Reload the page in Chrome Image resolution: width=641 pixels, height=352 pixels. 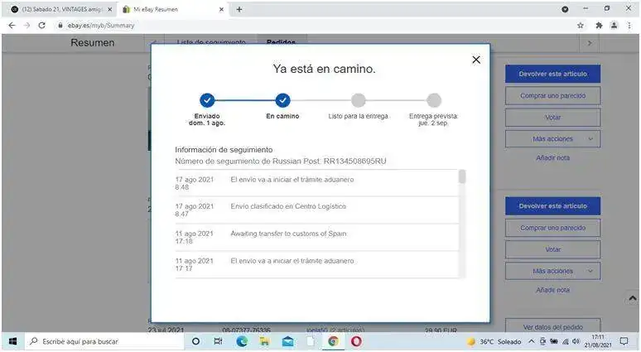[x=42, y=26]
